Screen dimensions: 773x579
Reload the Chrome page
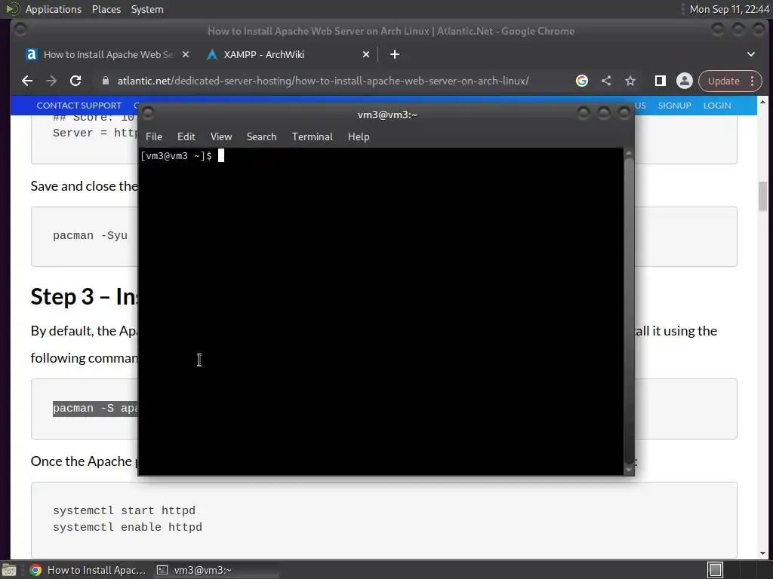(x=75, y=81)
